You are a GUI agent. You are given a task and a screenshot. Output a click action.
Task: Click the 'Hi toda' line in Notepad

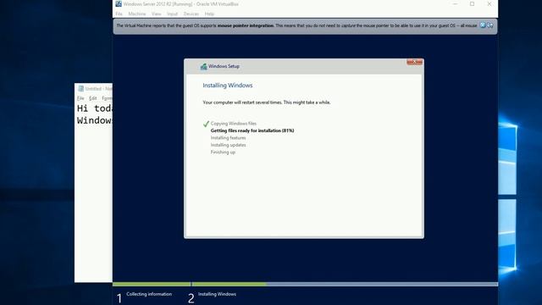95,108
